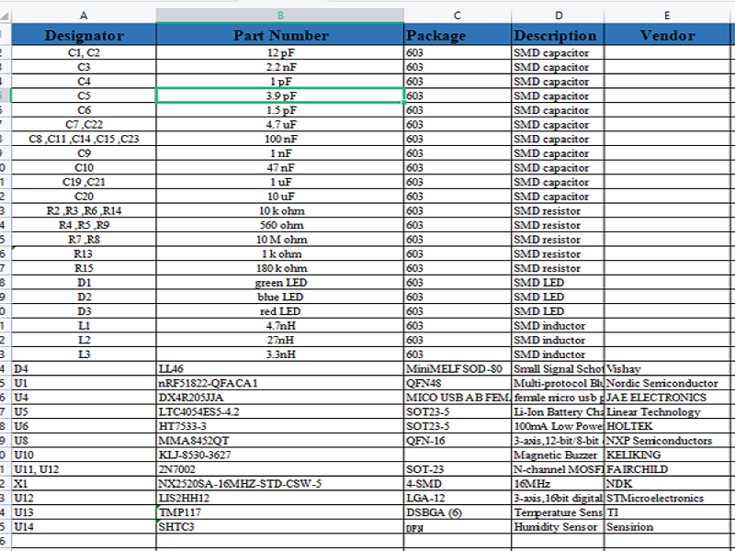The image size is (735, 551).
Task: Select the column C header
Action: (458, 16)
